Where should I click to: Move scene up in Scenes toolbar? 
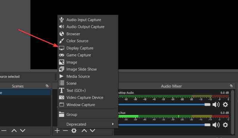[14, 131]
